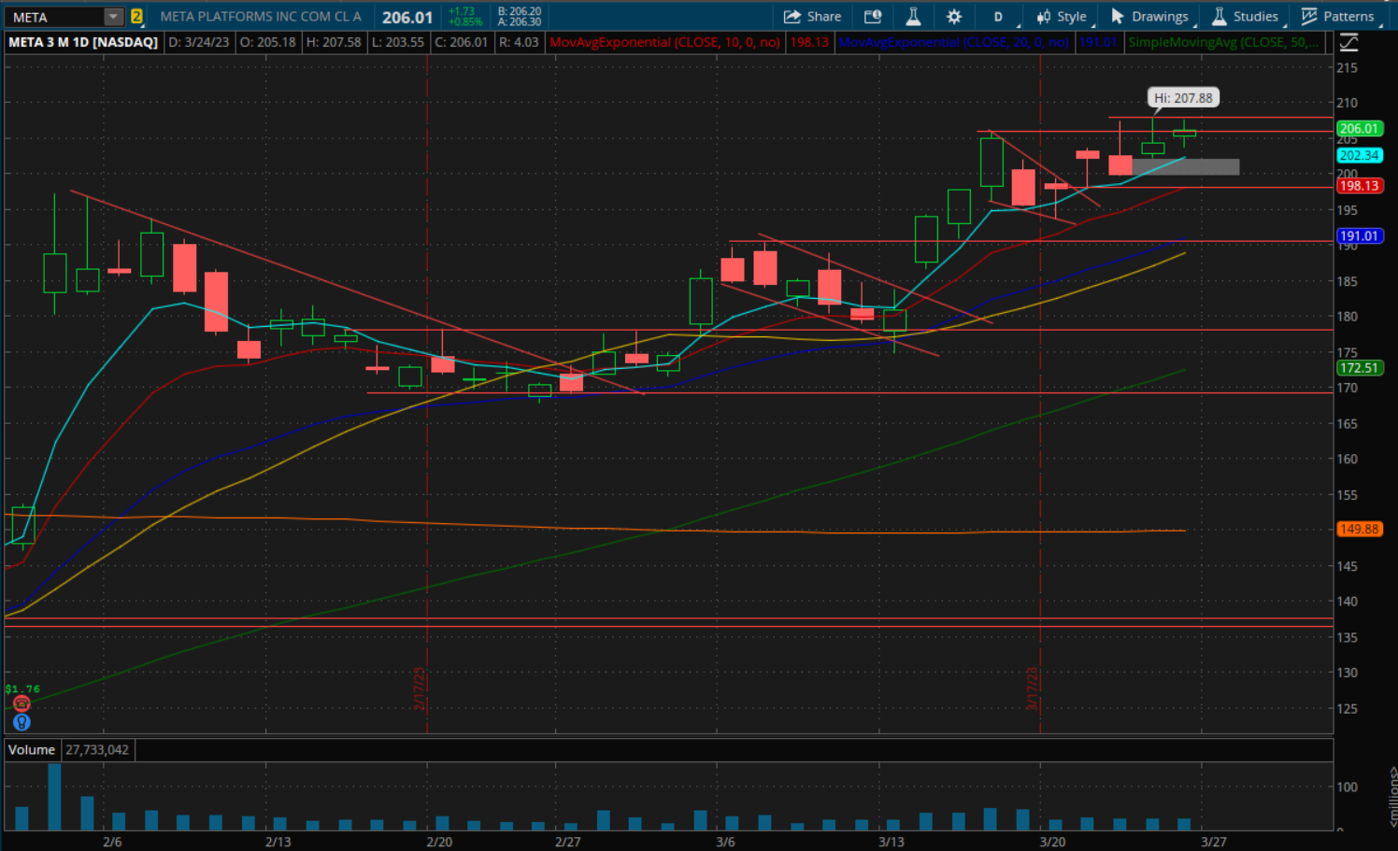The width and height of the screenshot is (1398, 851).
Task: Click the 27,733,042 volume value
Action: coord(97,749)
